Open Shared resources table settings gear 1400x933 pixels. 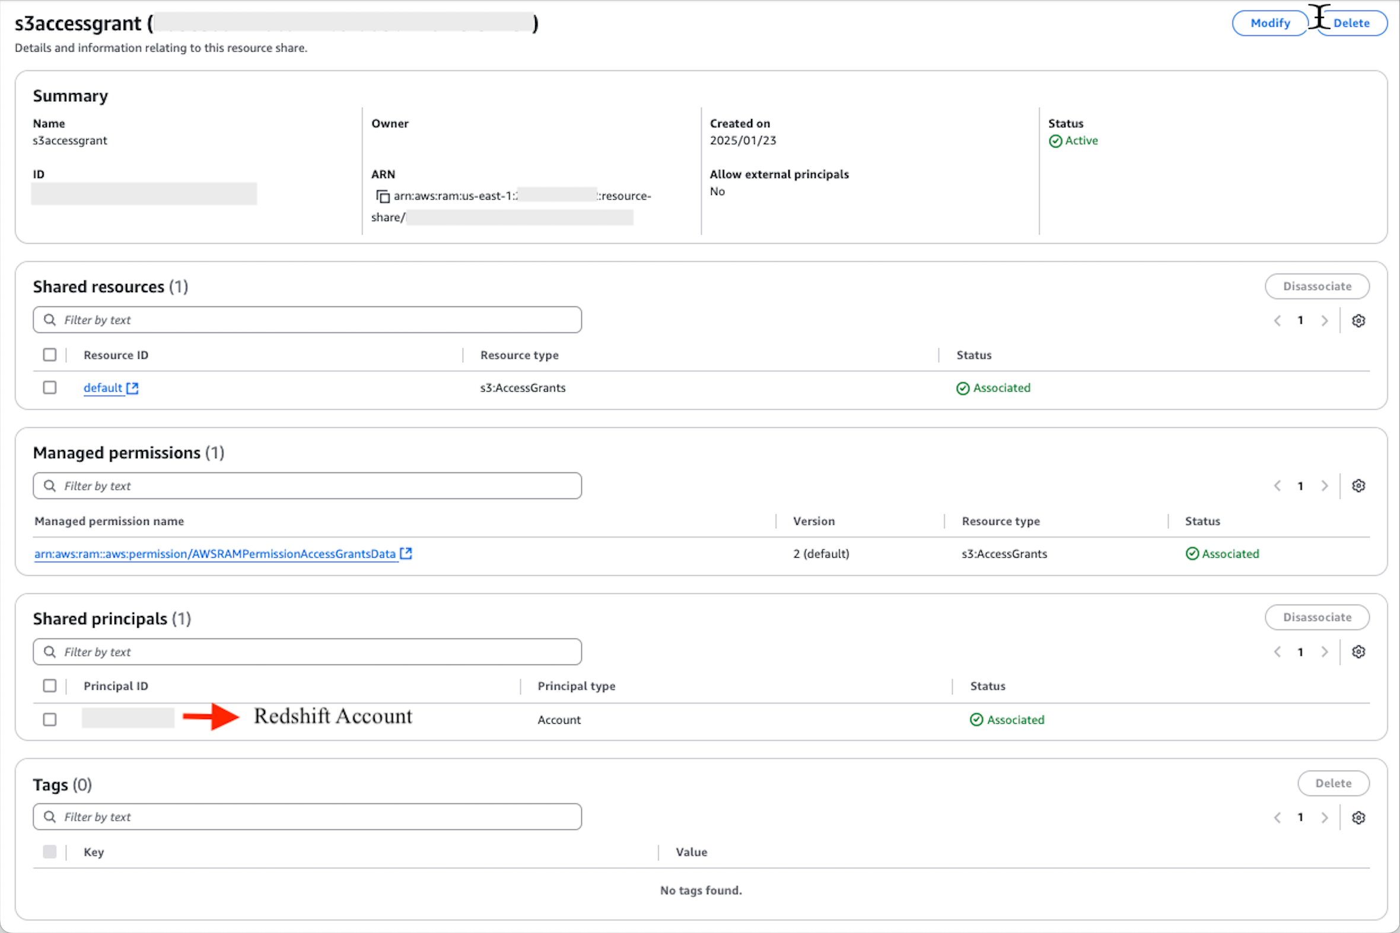click(1358, 320)
